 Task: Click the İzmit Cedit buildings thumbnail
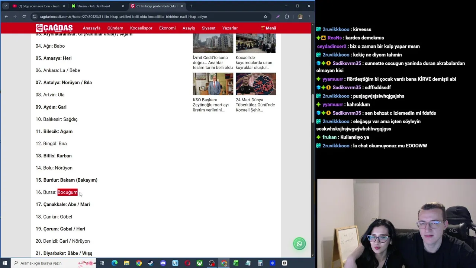click(x=213, y=43)
